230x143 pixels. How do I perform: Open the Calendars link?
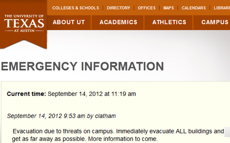194,8
